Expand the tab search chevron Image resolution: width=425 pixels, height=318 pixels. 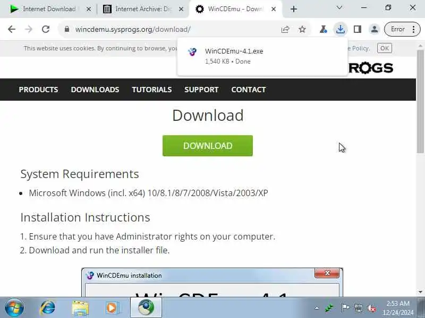[339, 7]
